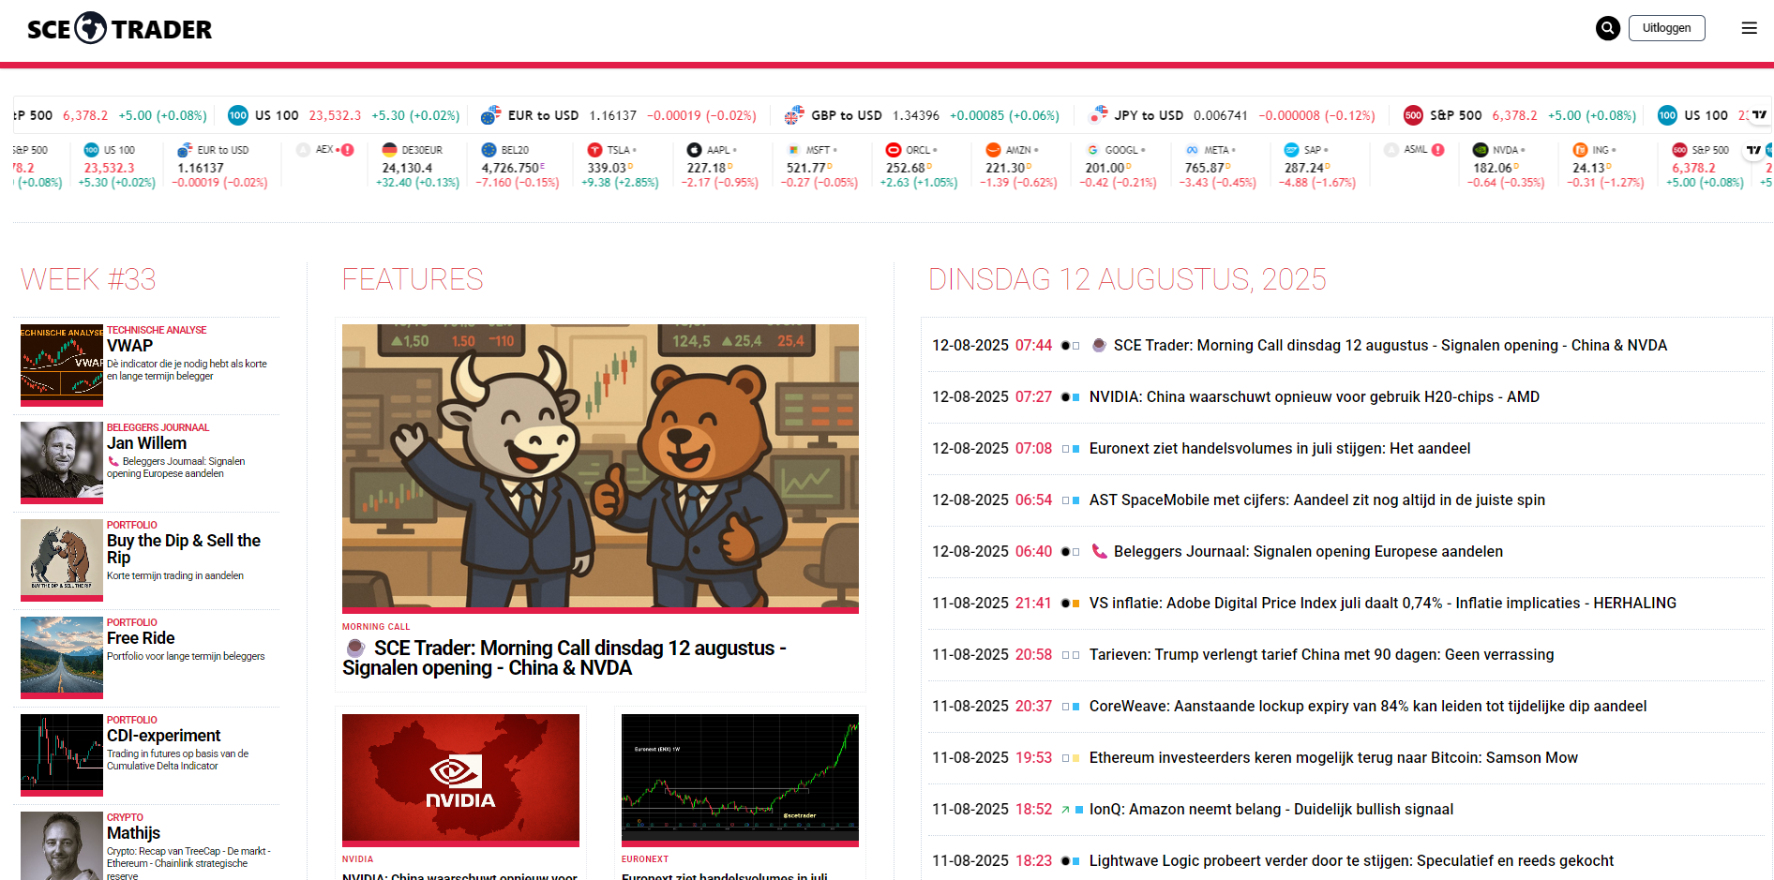Image resolution: width=1774 pixels, height=880 pixels.
Task: Click the NVDA Nvidia logo icon
Action: 1481,150
